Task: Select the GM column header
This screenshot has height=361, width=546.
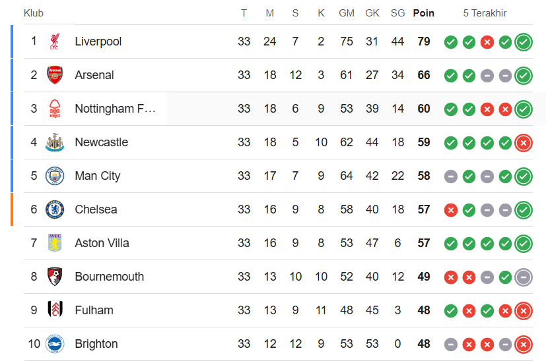Action: click(347, 13)
